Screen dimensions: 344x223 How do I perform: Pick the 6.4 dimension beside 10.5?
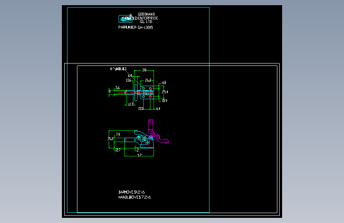tap(158, 109)
